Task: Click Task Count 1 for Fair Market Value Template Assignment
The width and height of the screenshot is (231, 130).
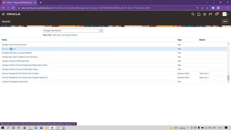Action: tap(204, 78)
